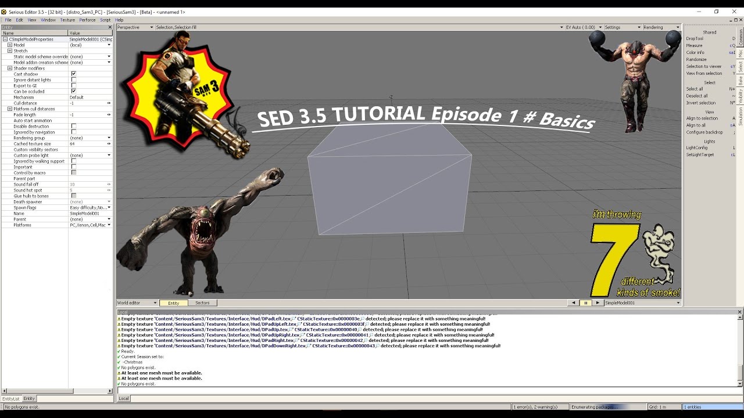Expand the Stretch property group

point(10,51)
